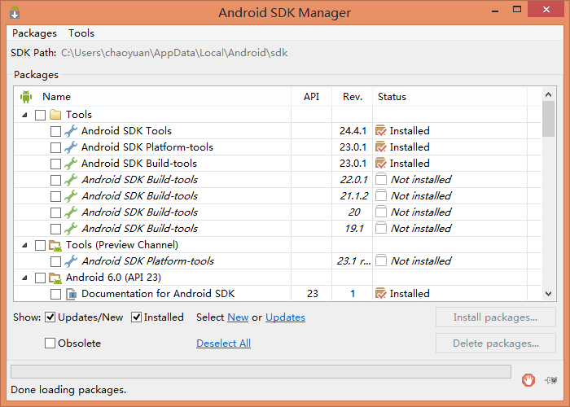Click the vertical scrollbar thumb
Viewport: 570px width, 407px height.
[549, 119]
